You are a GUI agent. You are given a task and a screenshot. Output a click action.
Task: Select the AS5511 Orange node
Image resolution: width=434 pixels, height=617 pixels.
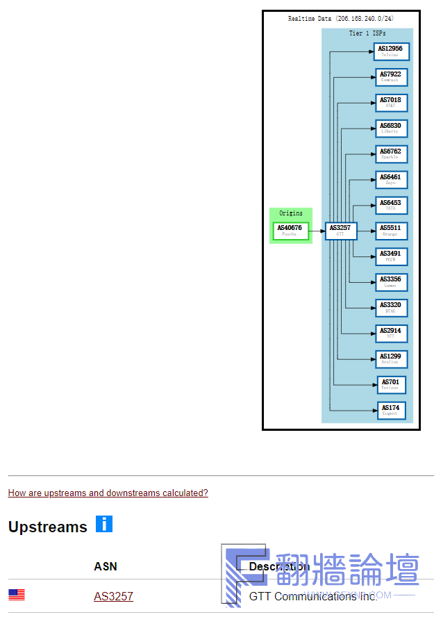click(391, 231)
